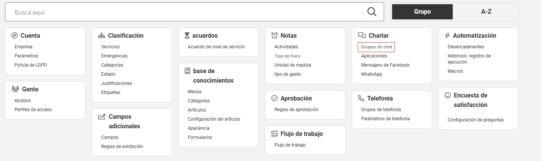The width and height of the screenshot is (541, 161).
Task: Open Campos under Campos adicionales
Action: point(110,137)
